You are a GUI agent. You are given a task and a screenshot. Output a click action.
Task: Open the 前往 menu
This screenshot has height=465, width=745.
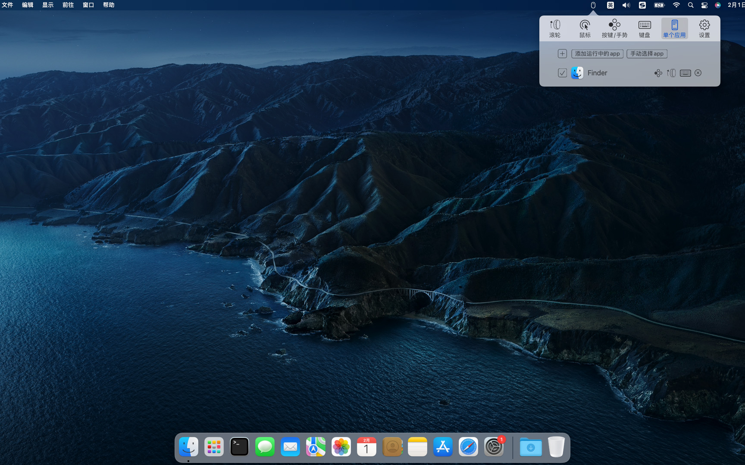tap(68, 5)
